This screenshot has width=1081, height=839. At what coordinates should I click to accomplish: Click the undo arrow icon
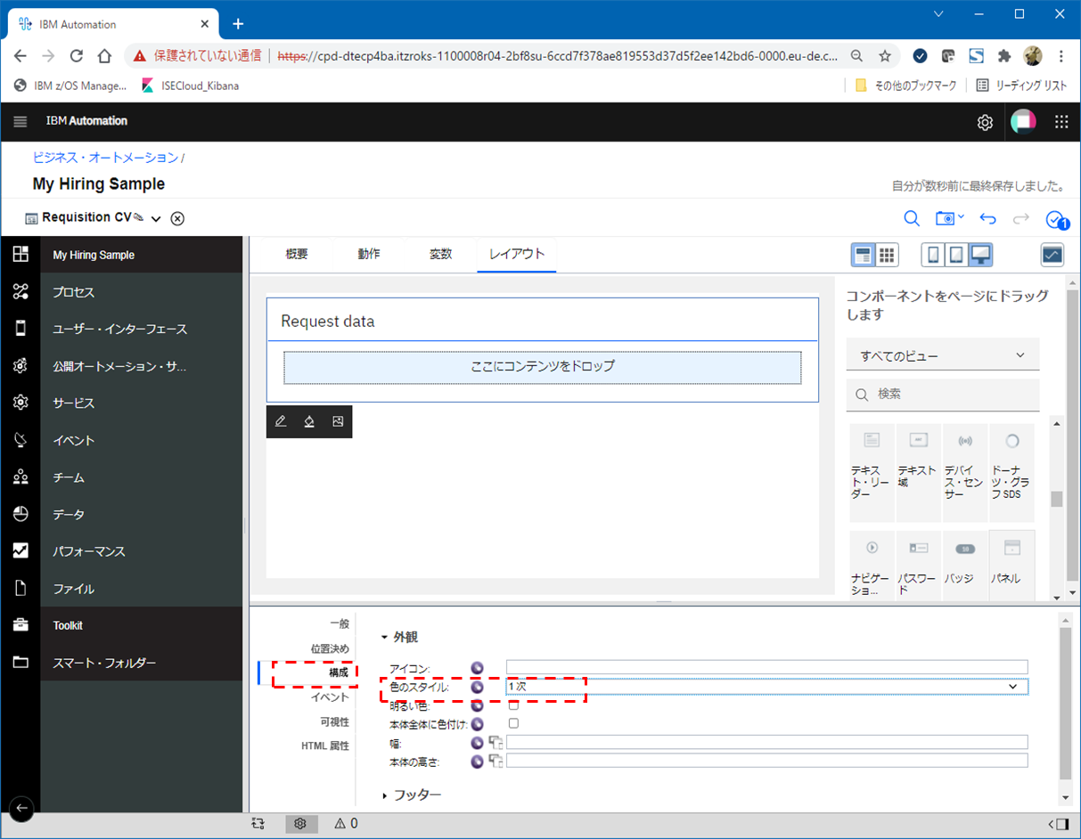(x=987, y=218)
